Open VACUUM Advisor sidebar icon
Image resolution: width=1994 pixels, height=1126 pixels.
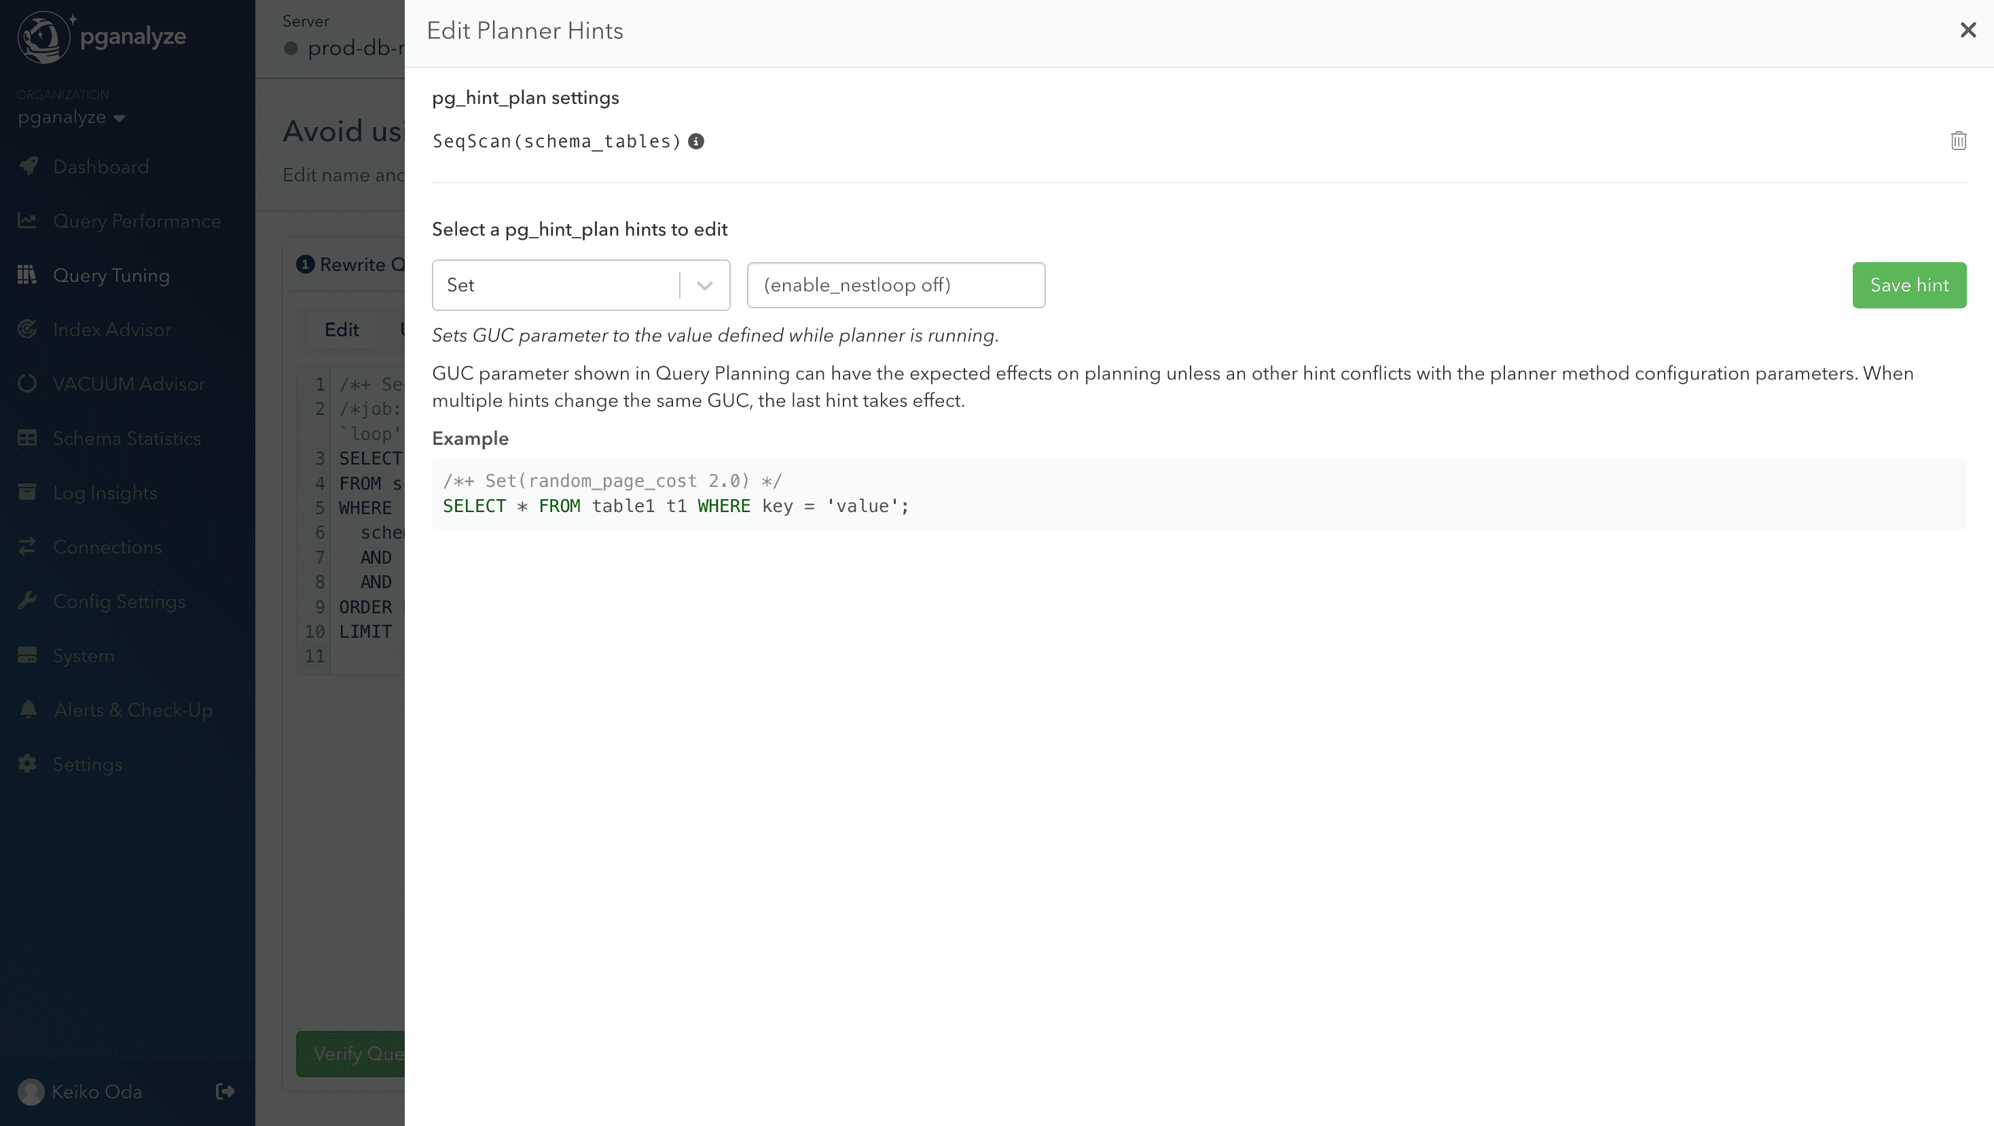click(x=28, y=384)
